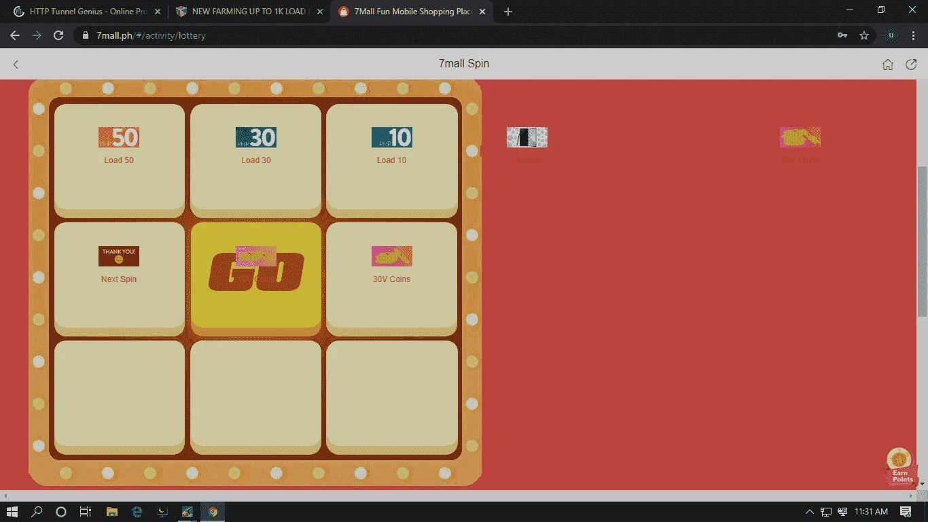Open a new Chrome tab
Viewport: 928px width, 522px height.
click(508, 12)
